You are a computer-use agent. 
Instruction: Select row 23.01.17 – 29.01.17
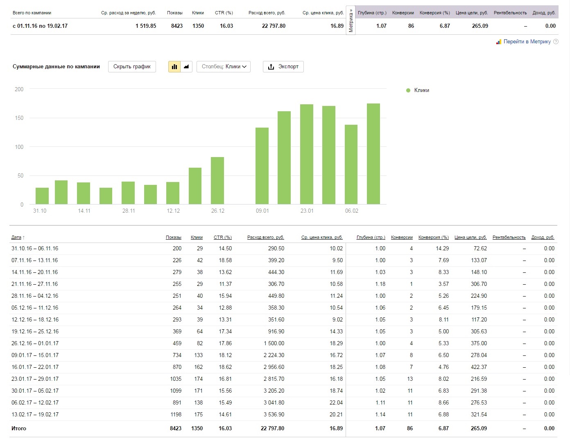[x=283, y=379]
